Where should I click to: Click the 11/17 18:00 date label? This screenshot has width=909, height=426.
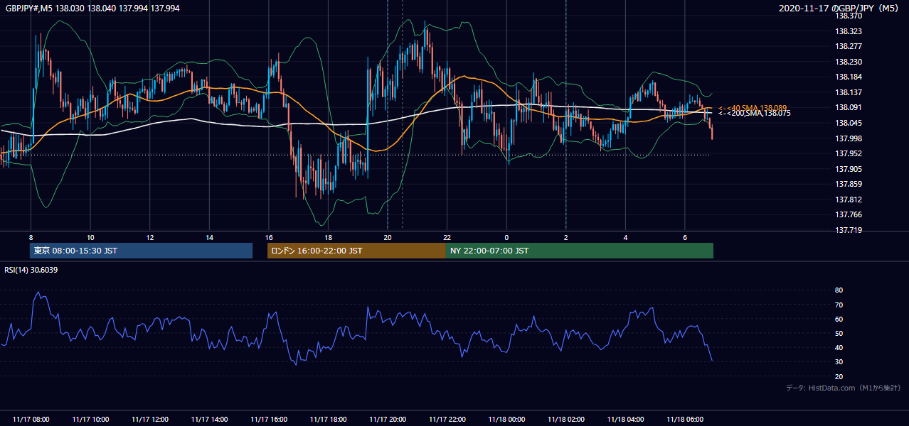328,419
